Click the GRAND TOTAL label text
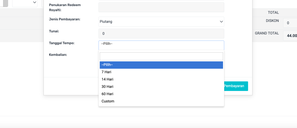 coord(267,33)
